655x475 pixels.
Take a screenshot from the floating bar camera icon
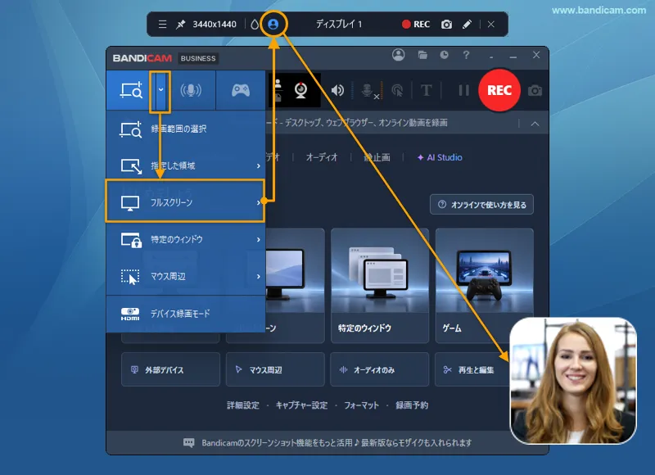(446, 25)
